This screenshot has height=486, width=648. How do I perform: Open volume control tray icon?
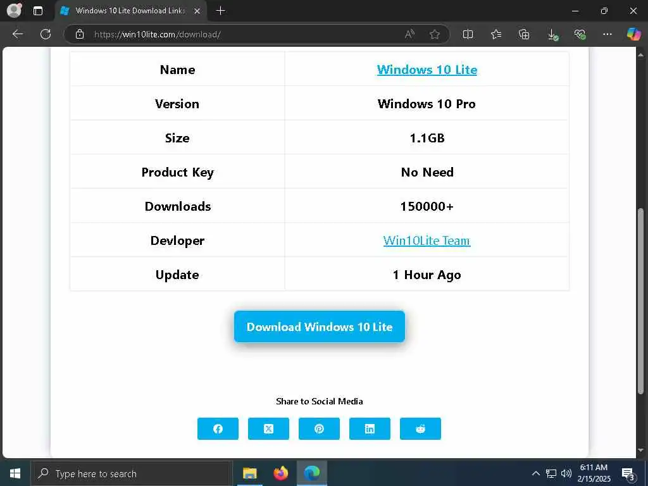click(x=566, y=473)
